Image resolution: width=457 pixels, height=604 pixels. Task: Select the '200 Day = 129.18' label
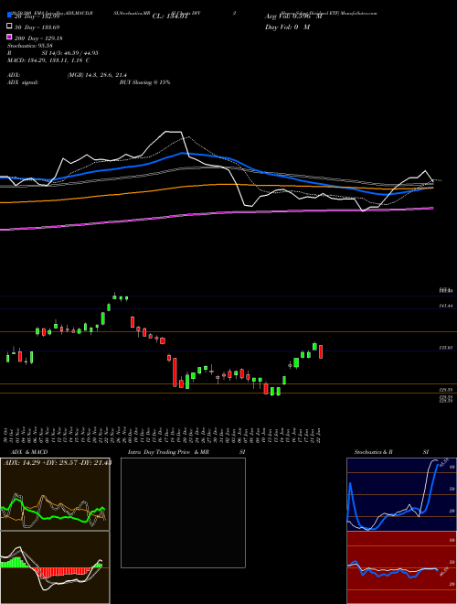(x=38, y=38)
